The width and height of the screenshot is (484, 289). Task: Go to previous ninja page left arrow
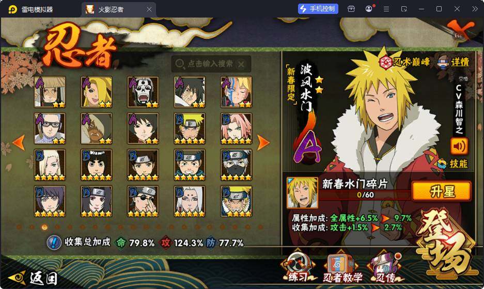click(19, 142)
